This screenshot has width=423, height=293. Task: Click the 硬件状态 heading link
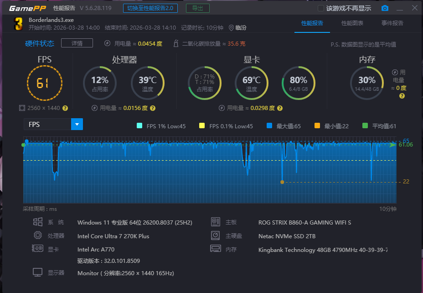40,43
